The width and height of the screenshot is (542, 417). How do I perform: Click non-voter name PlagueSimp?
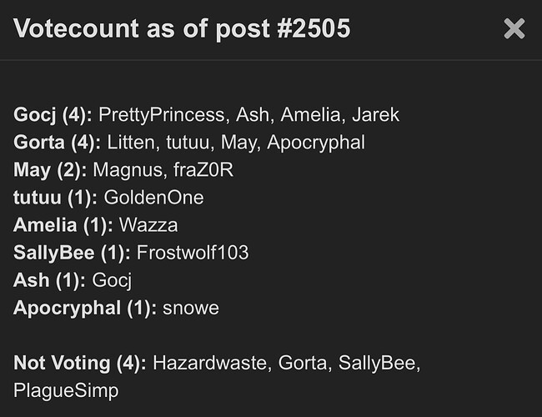coord(66,391)
